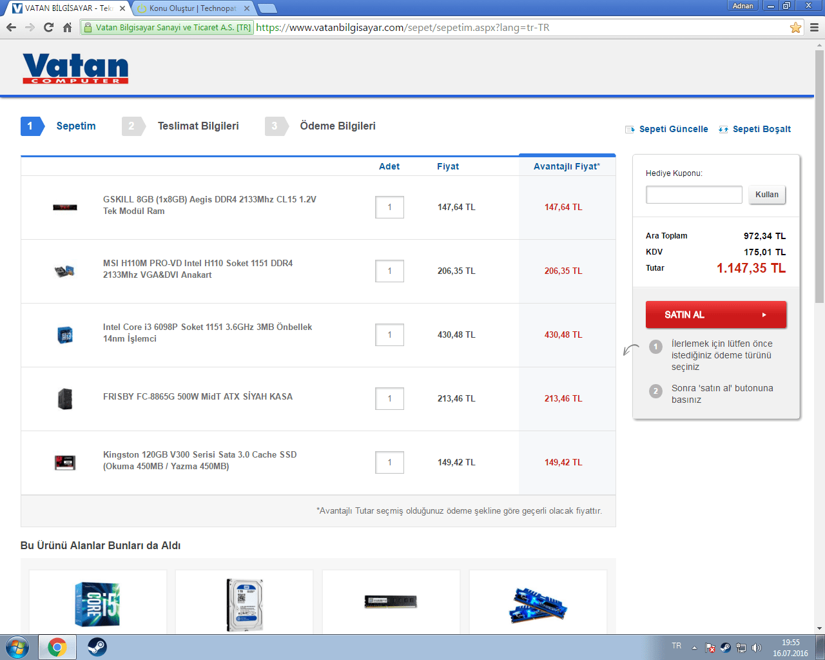The image size is (825, 660).
Task: Select the Ödeme Bilgileri step
Action: click(x=320, y=126)
